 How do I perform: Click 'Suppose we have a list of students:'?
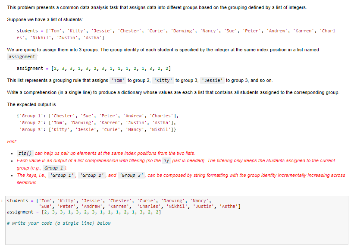(45, 20)
